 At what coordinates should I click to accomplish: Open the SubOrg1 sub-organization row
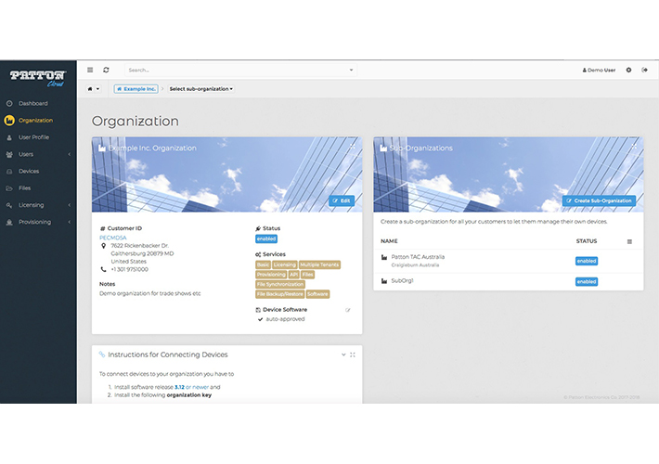pyautogui.click(x=508, y=281)
